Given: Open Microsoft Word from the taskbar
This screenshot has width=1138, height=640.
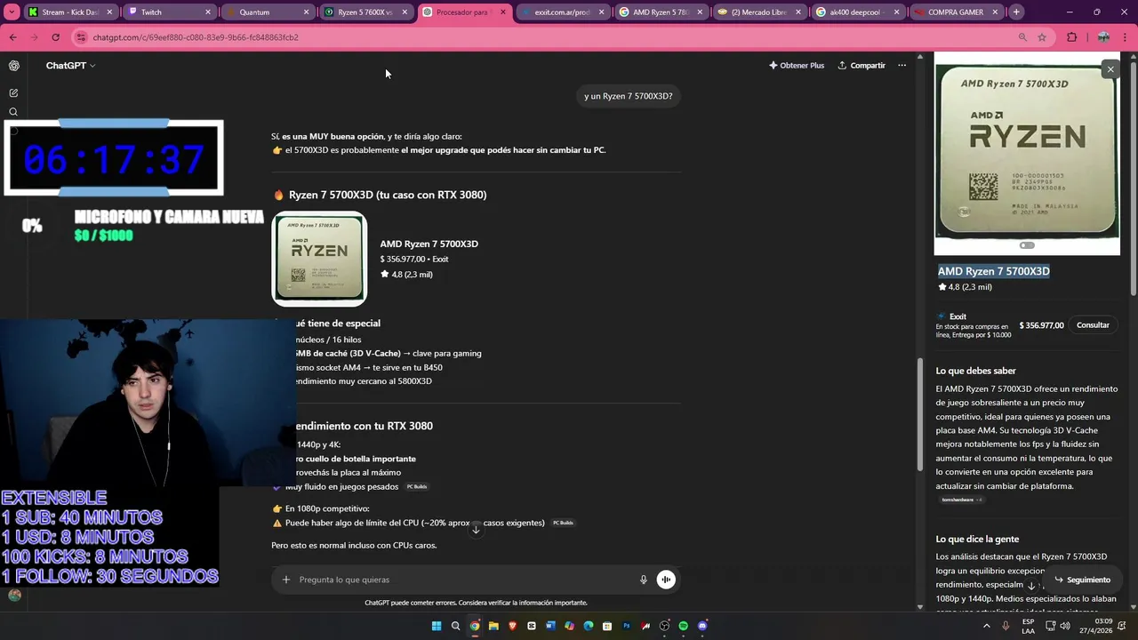Looking at the screenshot, I should [x=550, y=626].
